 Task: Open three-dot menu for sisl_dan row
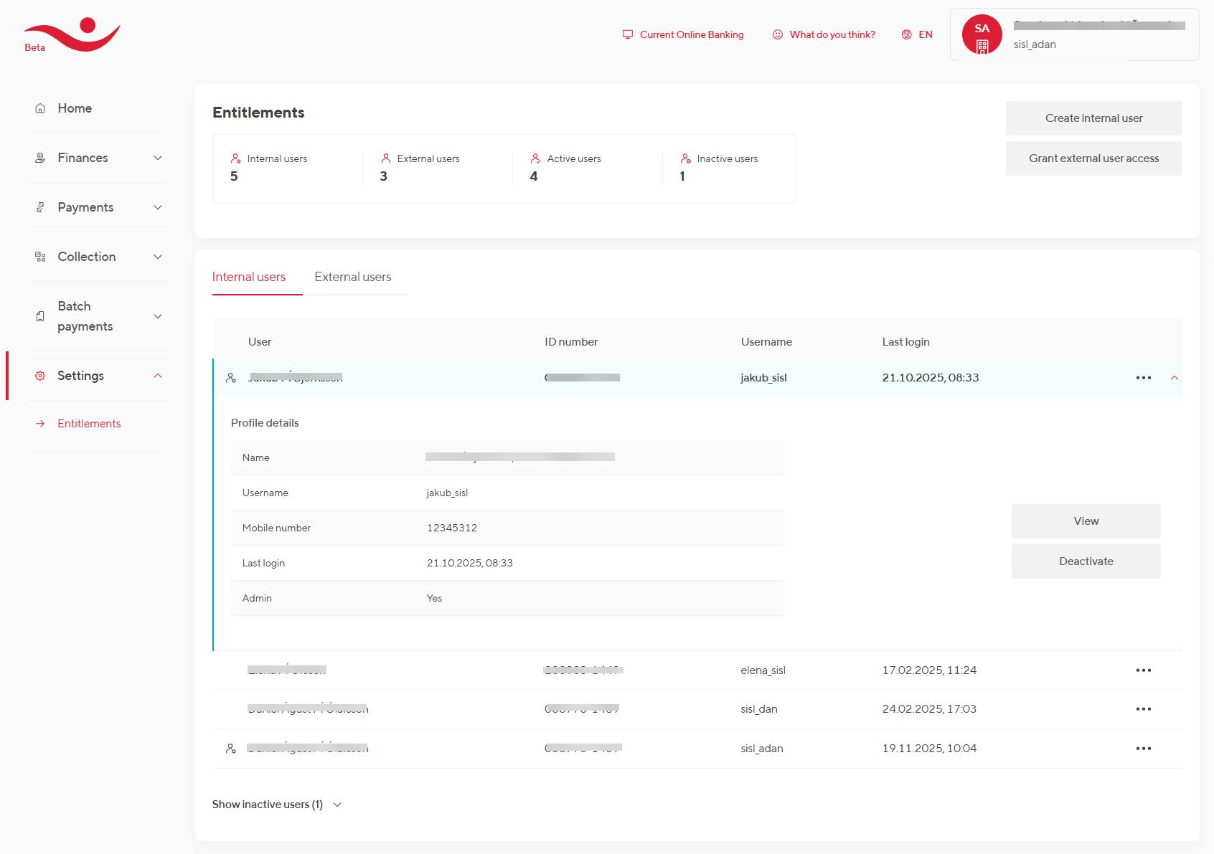point(1143,709)
